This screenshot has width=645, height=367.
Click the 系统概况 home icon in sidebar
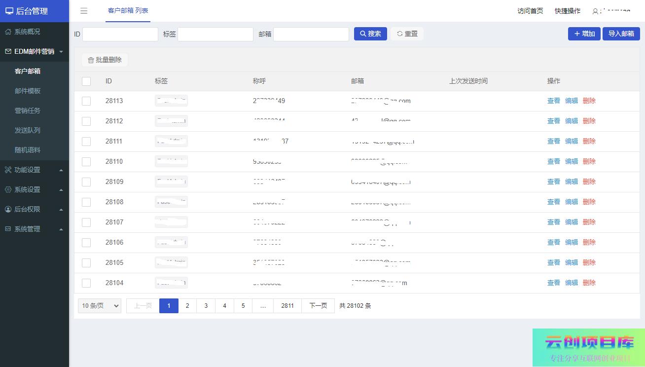[8, 32]
